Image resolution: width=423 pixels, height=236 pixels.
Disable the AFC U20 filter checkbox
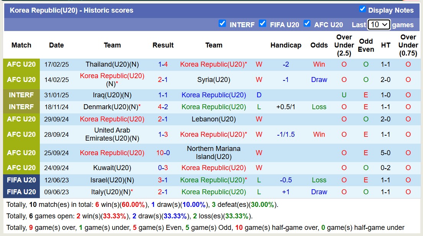click(x=307, y=24)
